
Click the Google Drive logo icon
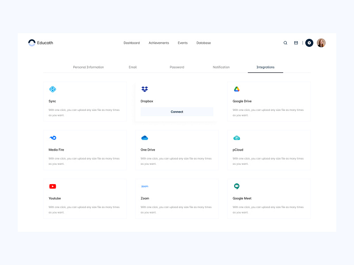(237, 89)
